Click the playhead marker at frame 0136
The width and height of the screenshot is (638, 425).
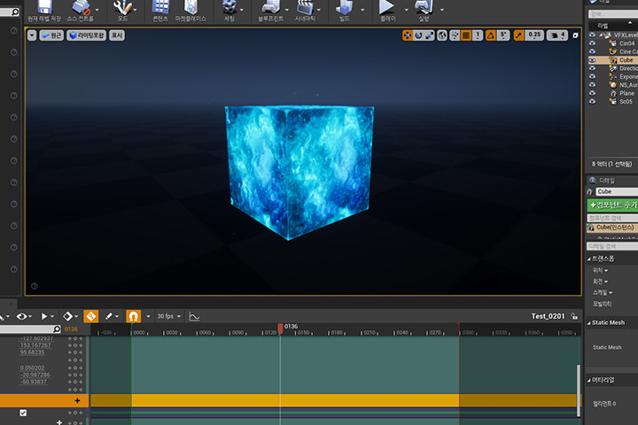[280, 328]
